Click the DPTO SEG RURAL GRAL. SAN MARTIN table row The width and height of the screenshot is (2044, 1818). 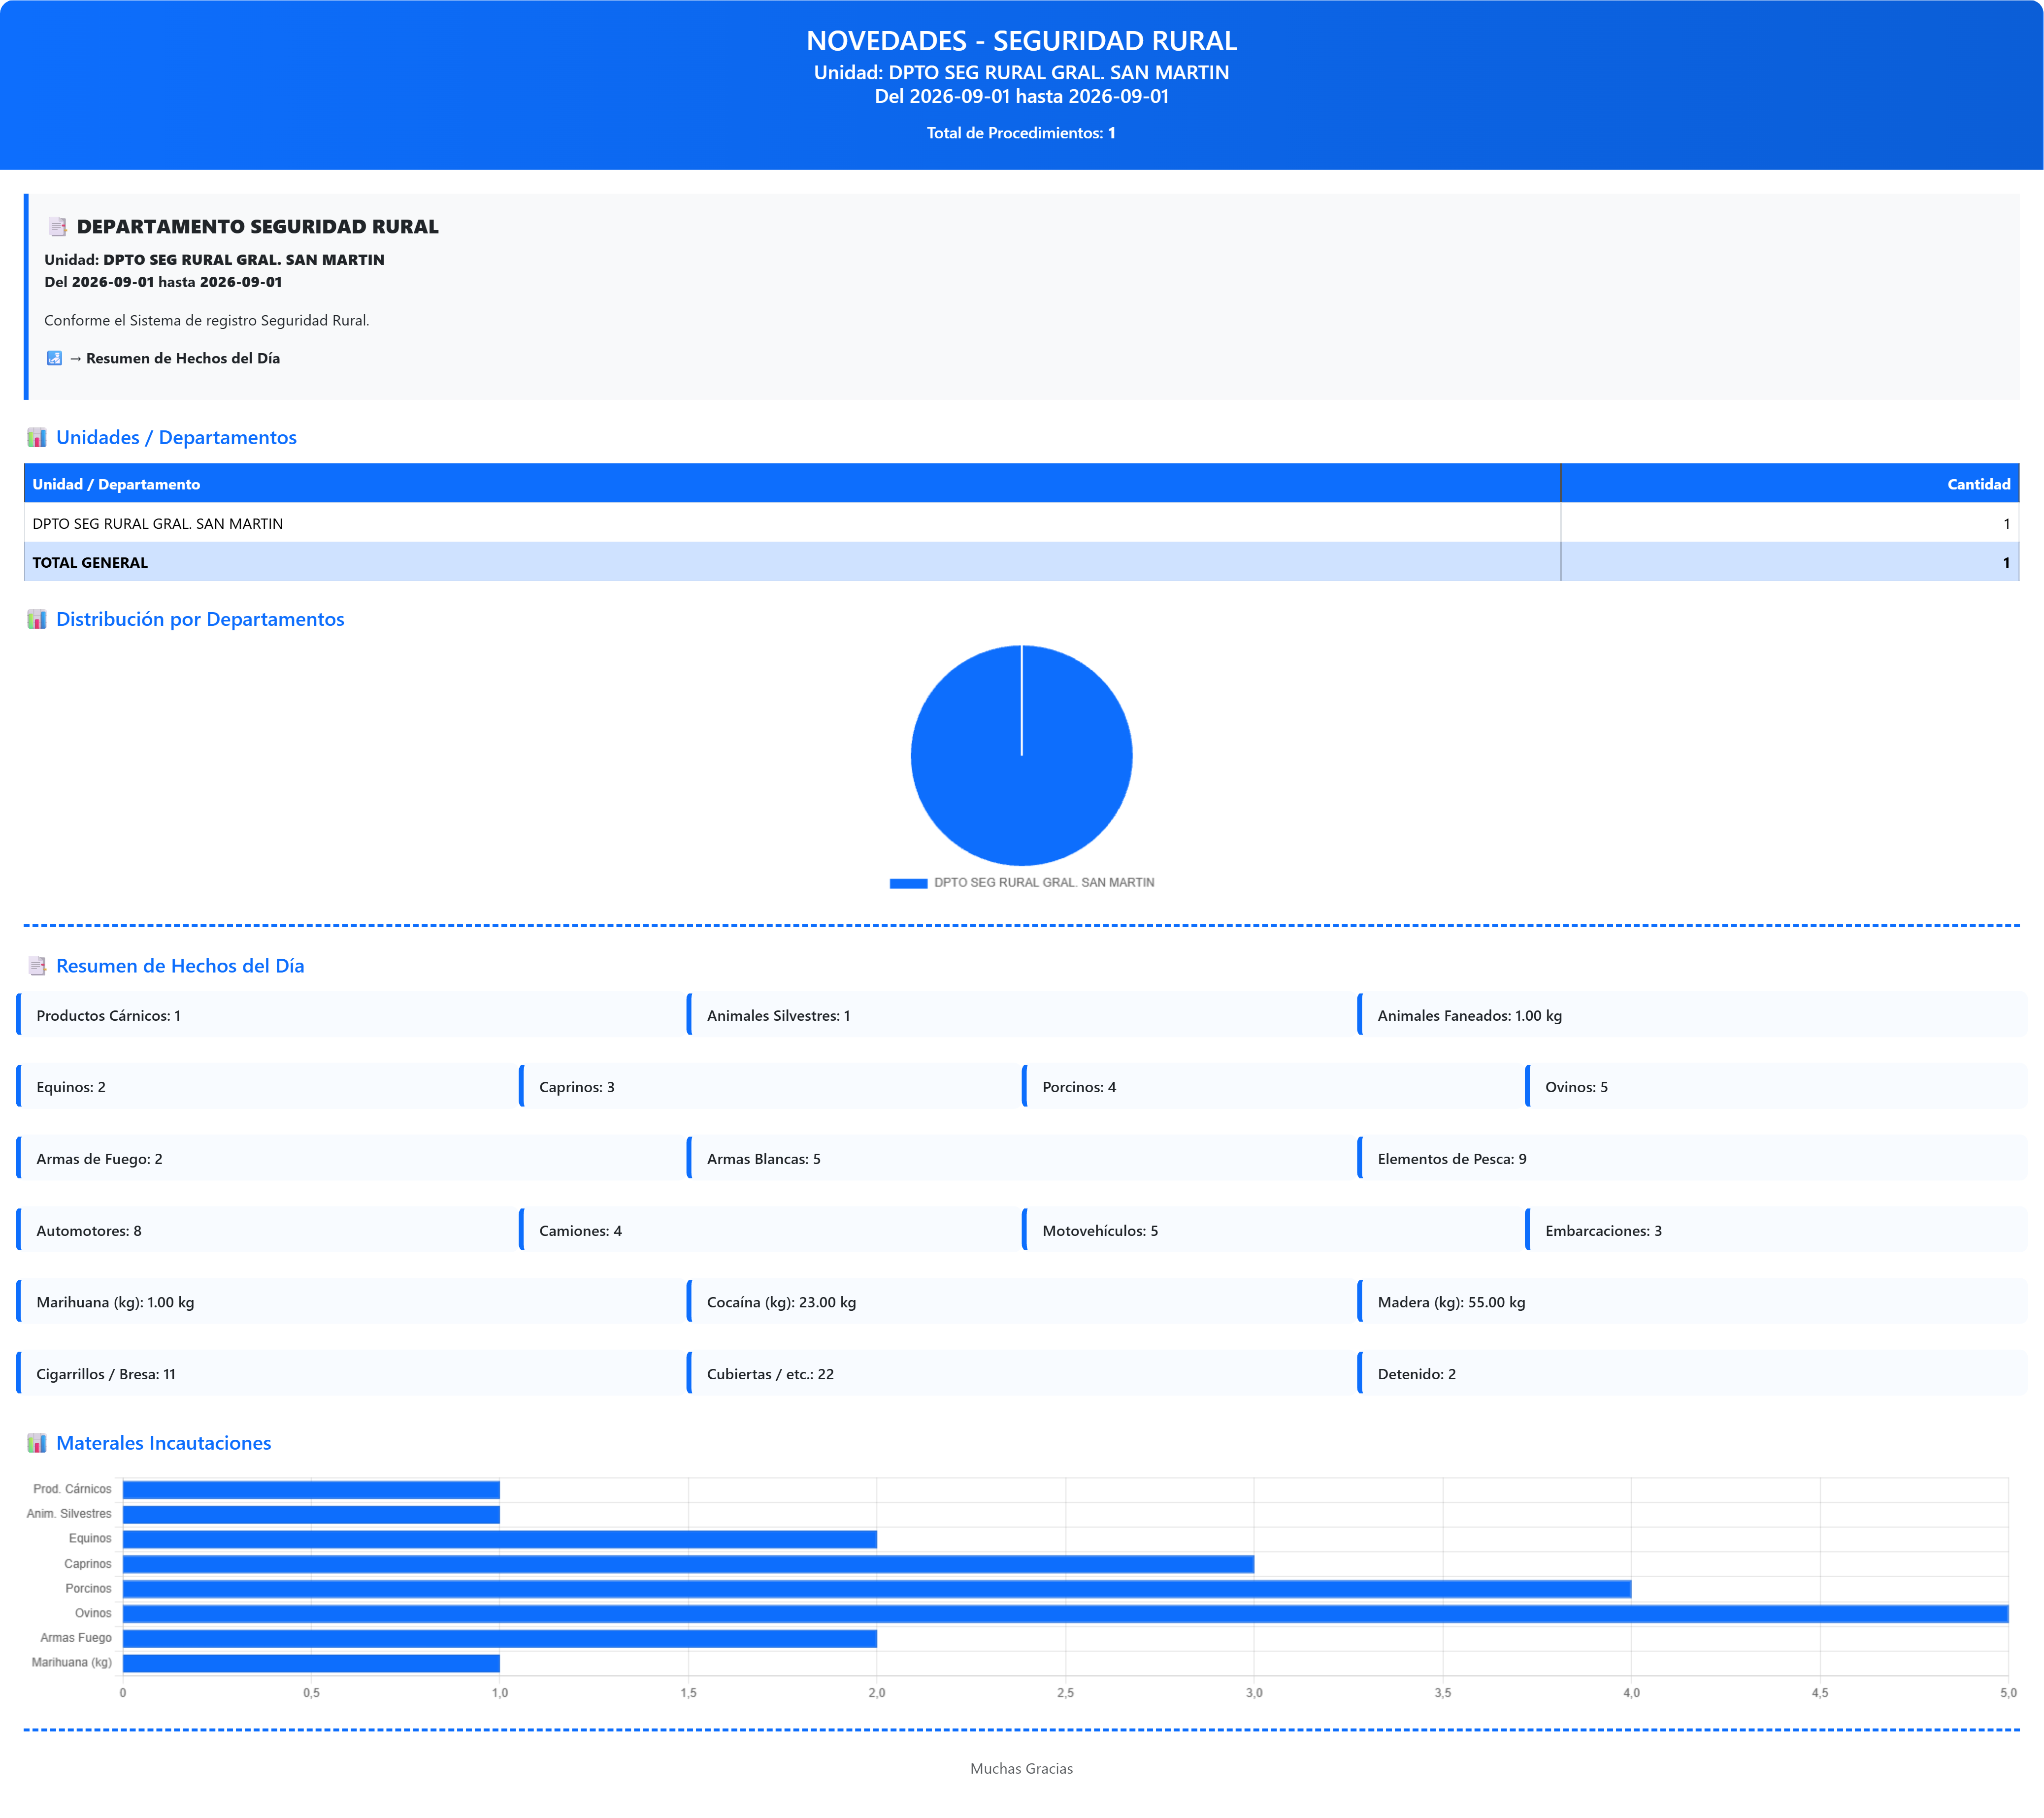coord(1021,523)
